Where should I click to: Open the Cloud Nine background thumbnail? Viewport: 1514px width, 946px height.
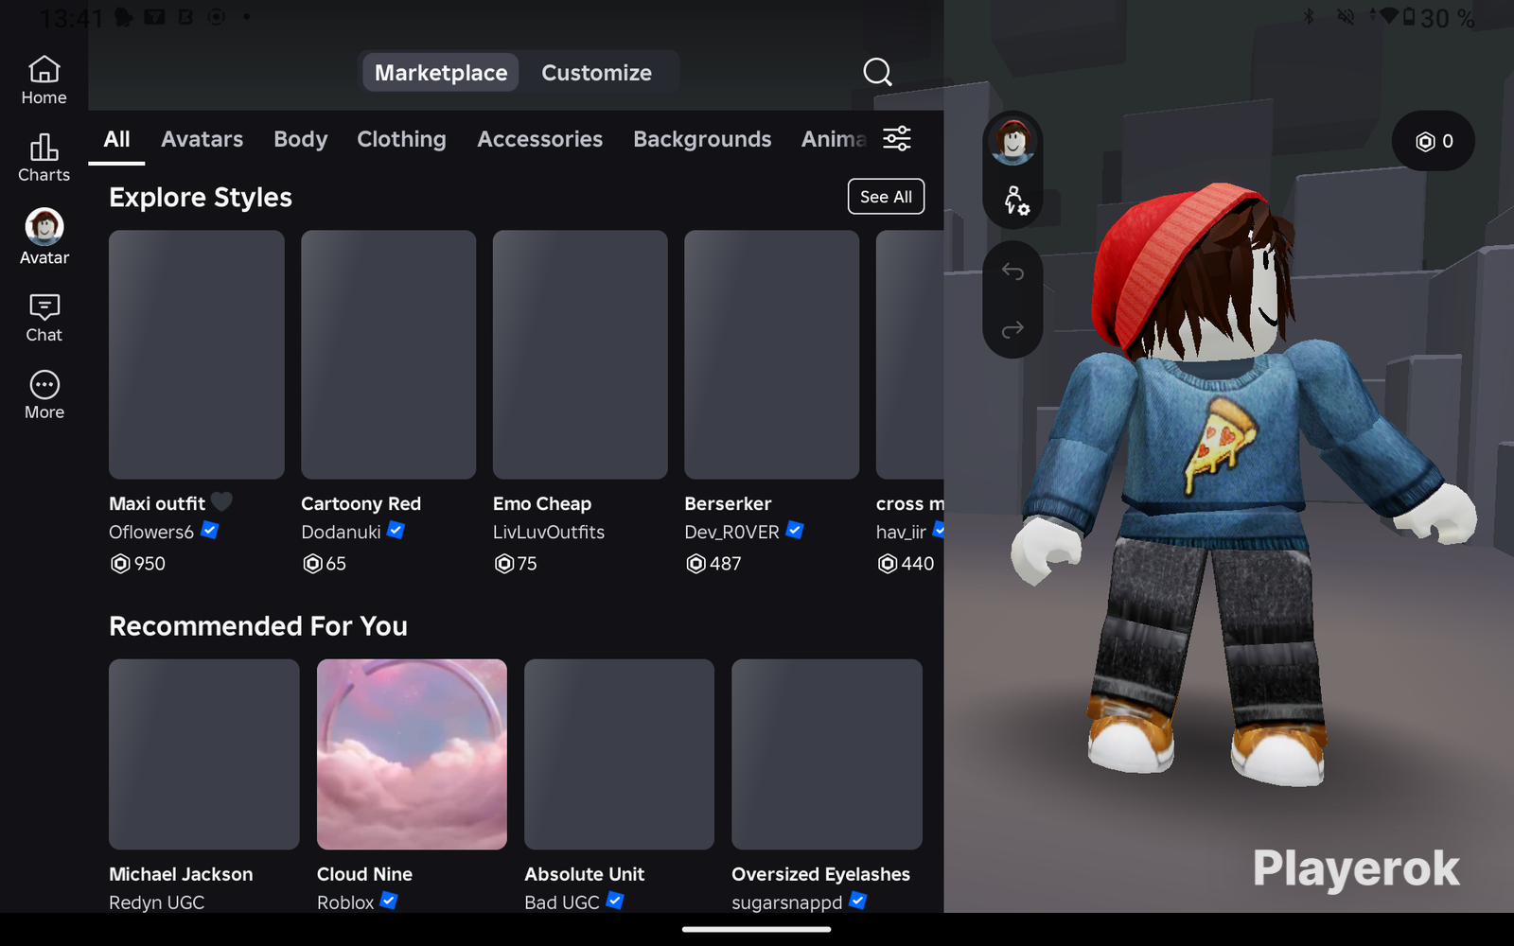412,754
